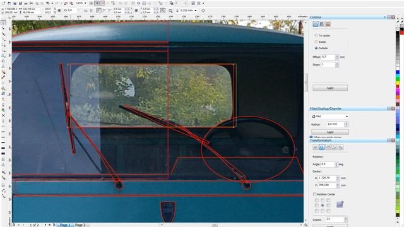Viewport: 404px width, 227px height.
Task: Click the Transformation docker title
Action: tap(321, 141)
